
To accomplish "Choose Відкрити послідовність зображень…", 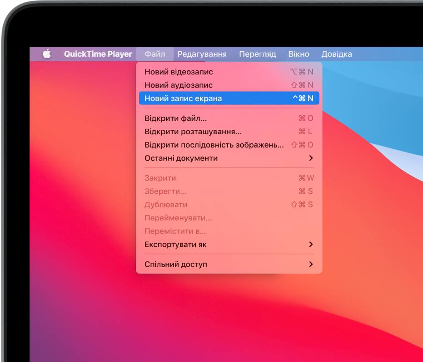I will [229, 145].
